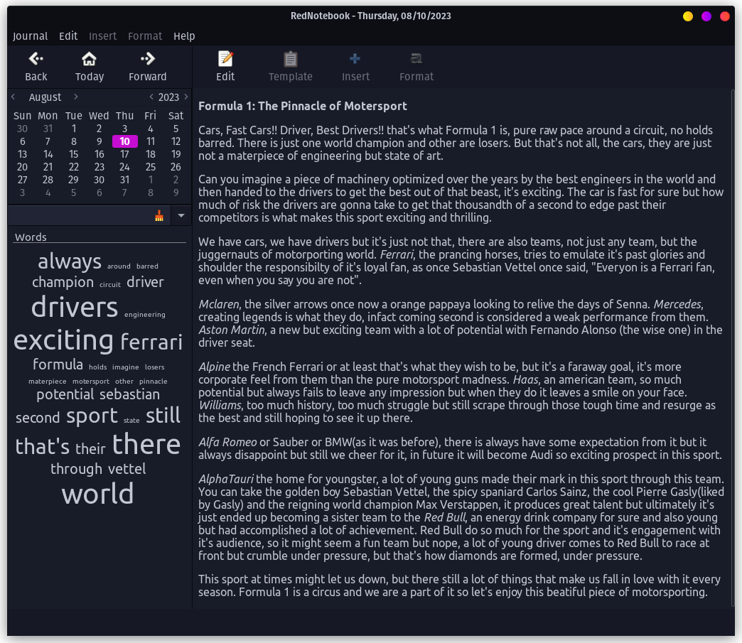Click the journal text vertical scrollbar
742x643 pixels.
pyautogui.click(x=732, y=347)
